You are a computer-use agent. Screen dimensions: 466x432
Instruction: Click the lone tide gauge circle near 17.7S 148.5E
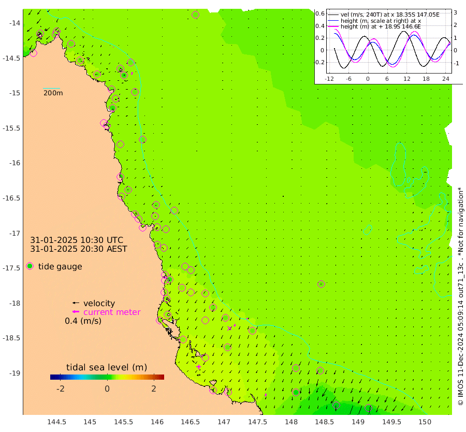tap(321, 284)
